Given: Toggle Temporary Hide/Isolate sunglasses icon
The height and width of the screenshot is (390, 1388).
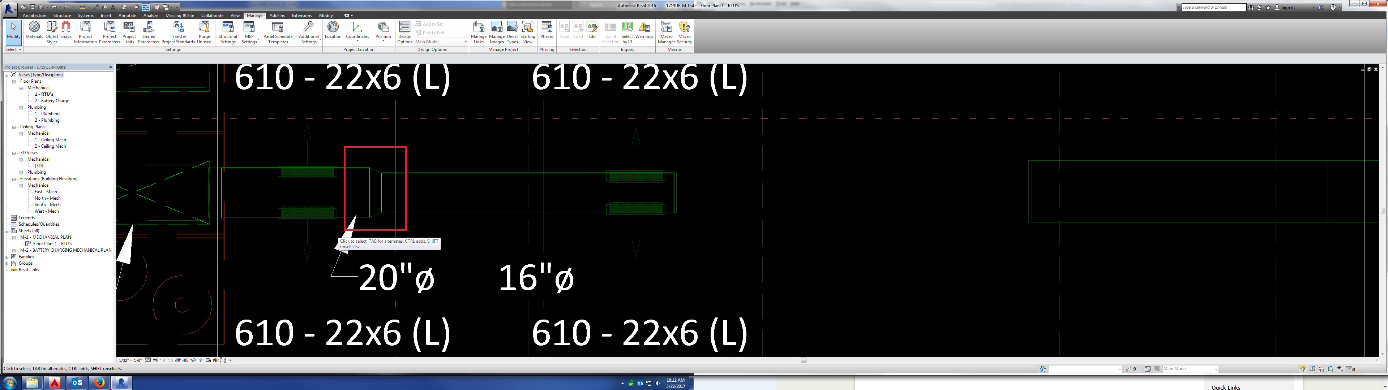Looking at the screenshot, I should coord(193,360).
